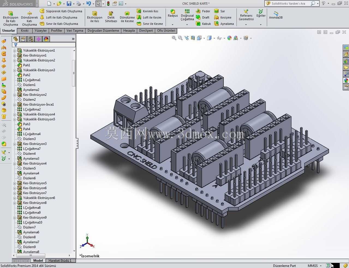Select the Pah1 chamfer feature
Viewport: 349px width, 268px height.
[x=27, y=65]
